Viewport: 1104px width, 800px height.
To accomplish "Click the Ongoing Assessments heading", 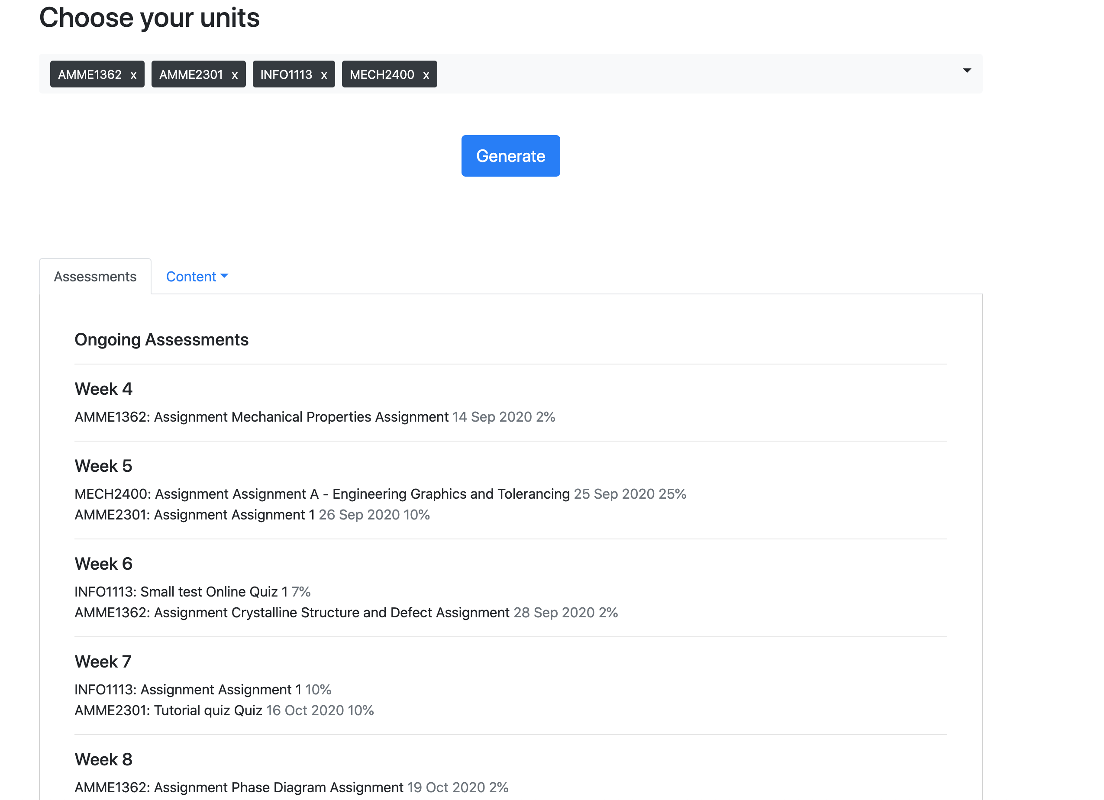I will click(x=161, y=340).
